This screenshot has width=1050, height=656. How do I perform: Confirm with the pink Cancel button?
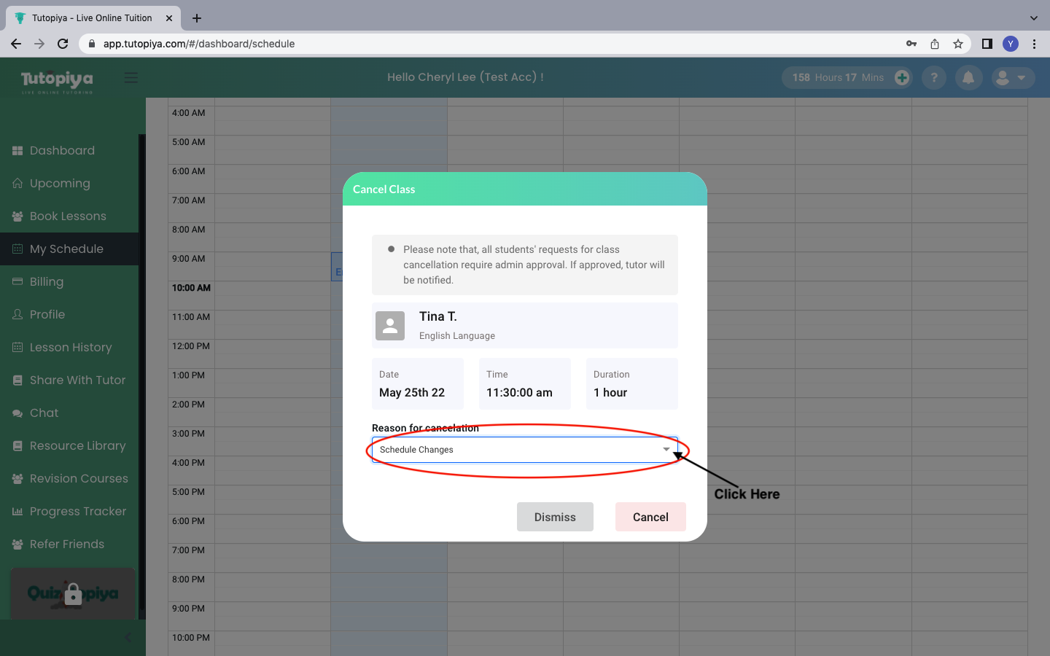pyautogui.click(x=650, y=517)
